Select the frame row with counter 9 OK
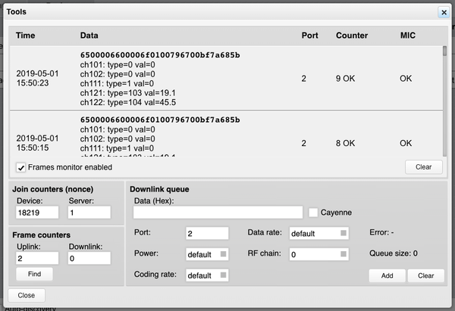This screenshot has width=455, height=311. click(226, 78)
